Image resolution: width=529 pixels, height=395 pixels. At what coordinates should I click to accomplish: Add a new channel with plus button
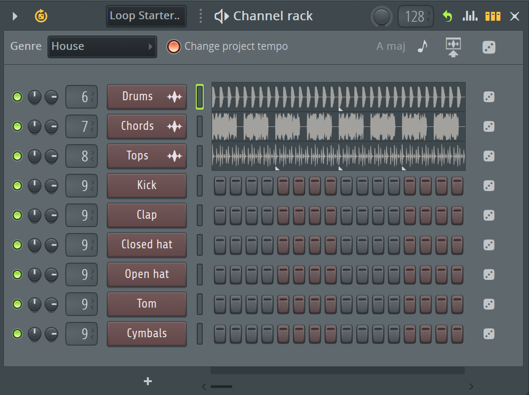(x=148, y=381)
